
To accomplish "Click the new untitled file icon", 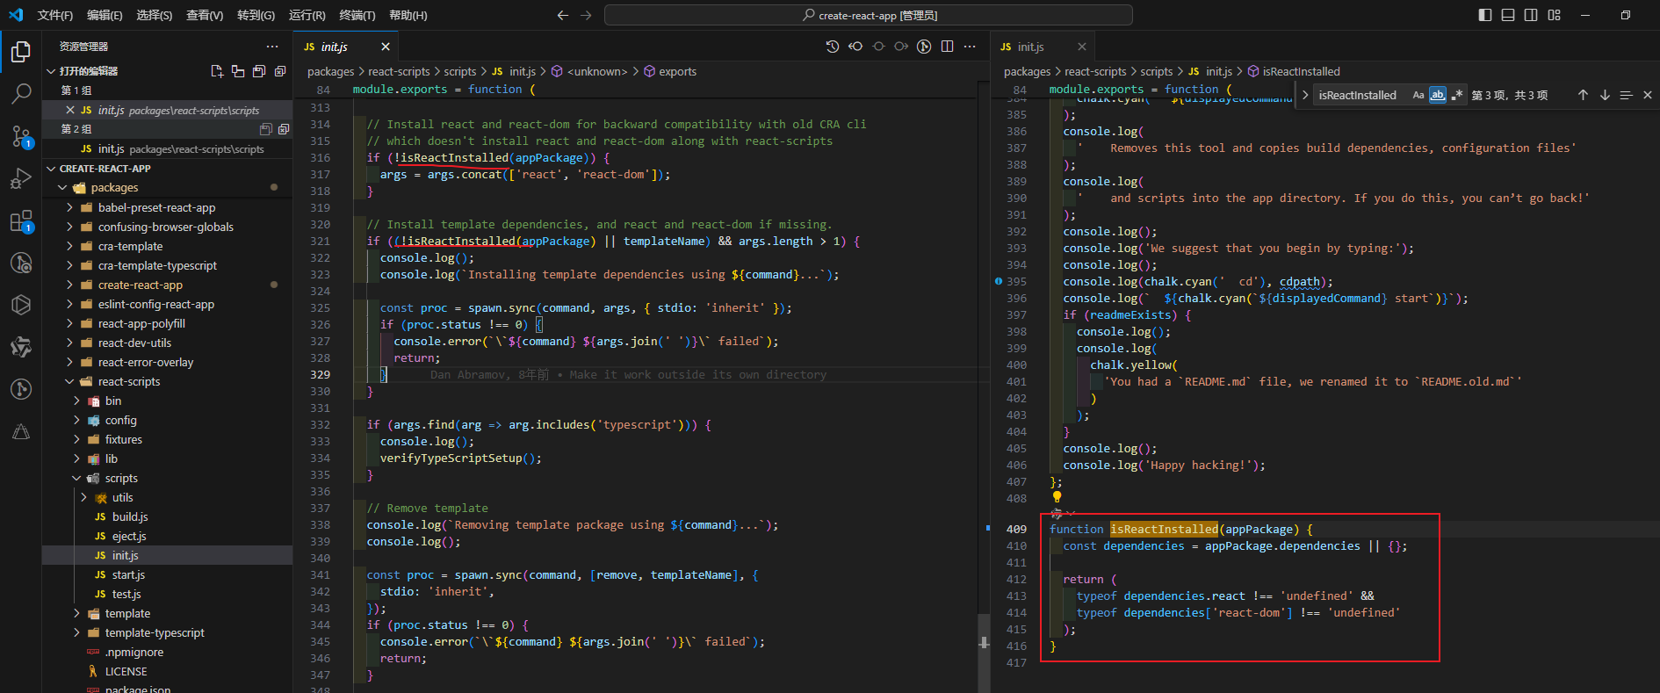I will [x=217, y=71].
